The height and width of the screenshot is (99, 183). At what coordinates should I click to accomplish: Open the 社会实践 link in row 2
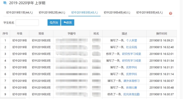click(132, 47)
